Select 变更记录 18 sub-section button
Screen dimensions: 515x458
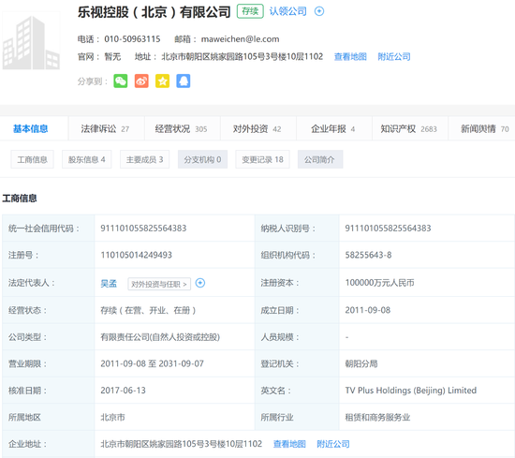coord(262,159)
